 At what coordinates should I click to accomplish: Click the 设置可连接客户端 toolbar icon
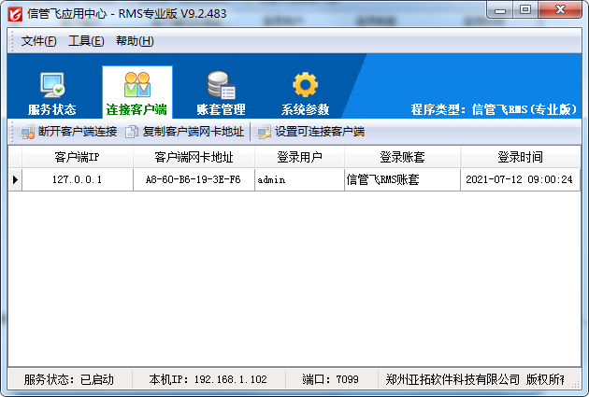264,132
